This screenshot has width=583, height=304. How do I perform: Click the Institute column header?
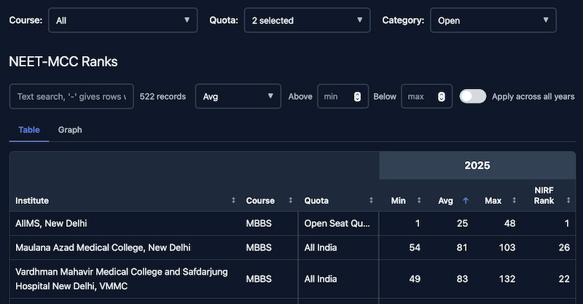32,200
